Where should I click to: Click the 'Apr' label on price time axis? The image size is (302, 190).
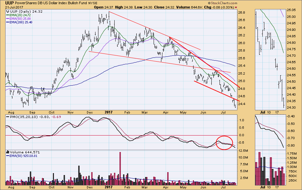[x=166, y=112]
